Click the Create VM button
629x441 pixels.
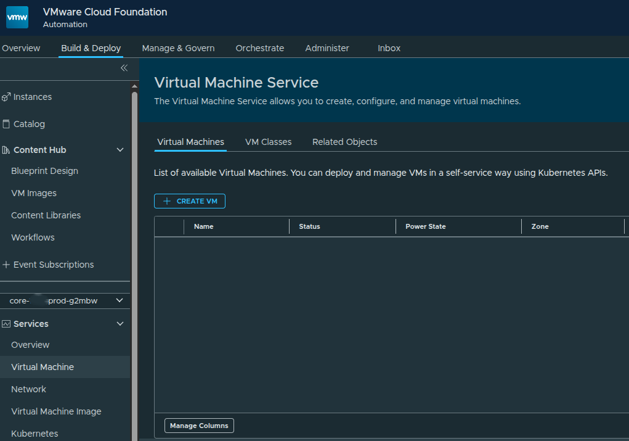click(189, 200)
